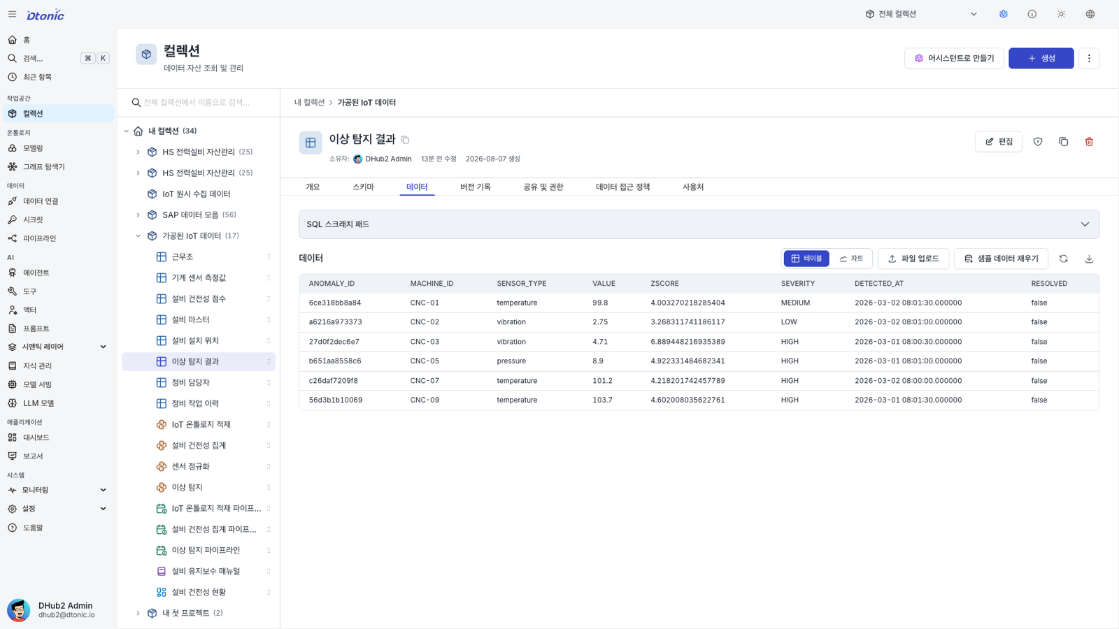Screen dimensions: 1119x629
Task: Click the 편집 button
Action: (x=999, y=142)
